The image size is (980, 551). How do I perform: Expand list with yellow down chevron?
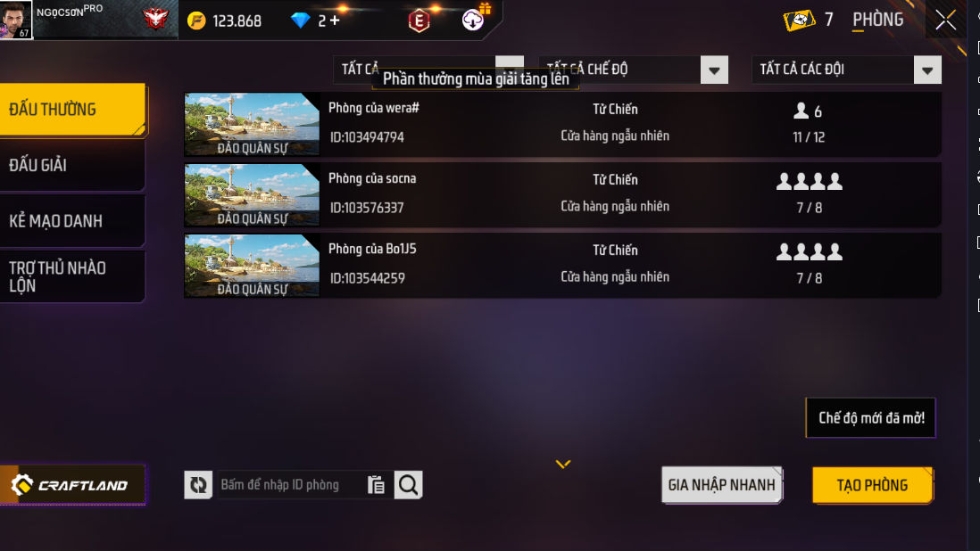click(x=563, y=464)
